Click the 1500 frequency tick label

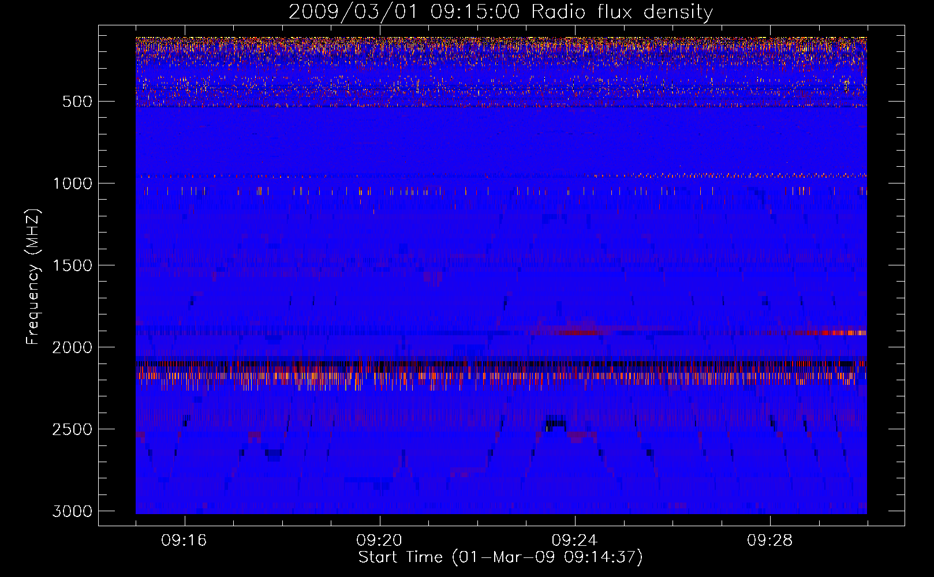click(x=72, y=265)
